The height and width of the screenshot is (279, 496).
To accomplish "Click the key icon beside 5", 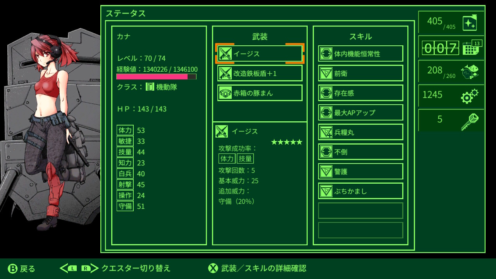I will (x=470, y=122).
